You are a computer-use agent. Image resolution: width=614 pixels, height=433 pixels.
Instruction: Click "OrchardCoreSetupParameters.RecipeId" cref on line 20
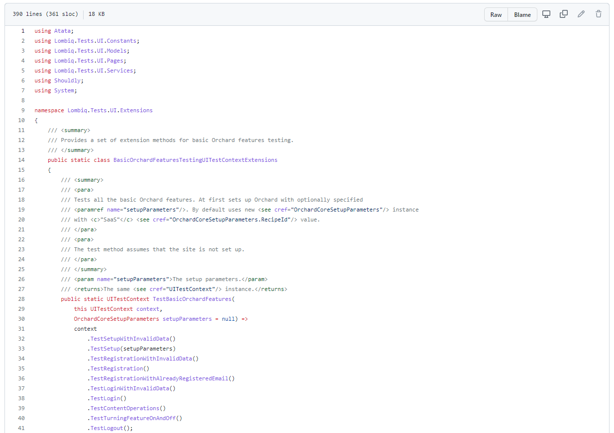[230, 219]
